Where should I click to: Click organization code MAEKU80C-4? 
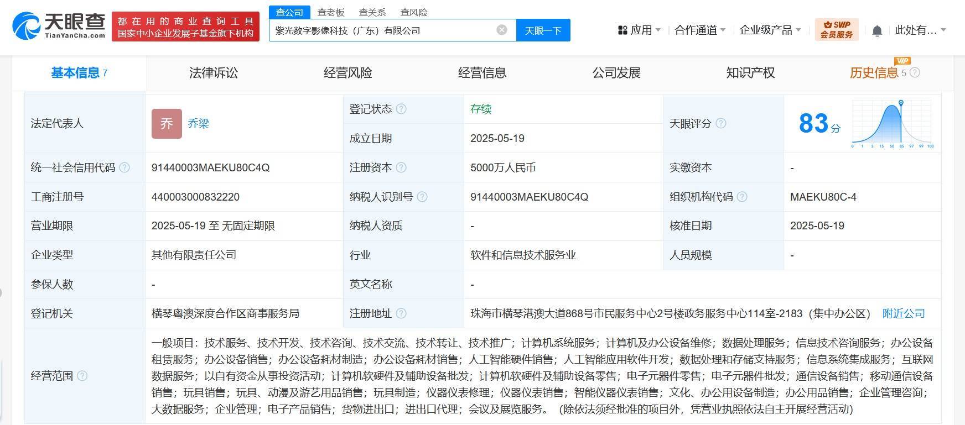823,197
